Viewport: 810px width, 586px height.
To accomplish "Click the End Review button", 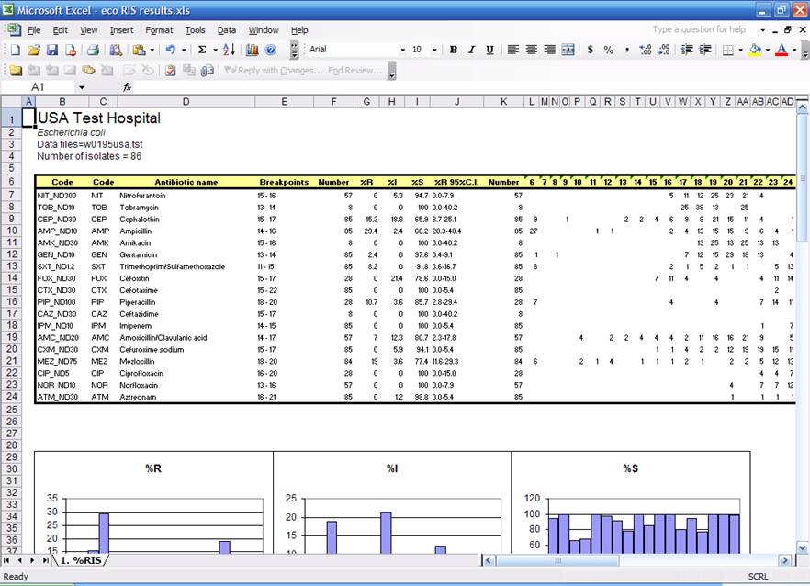I will pyautogui.click(x=354, y=71).
